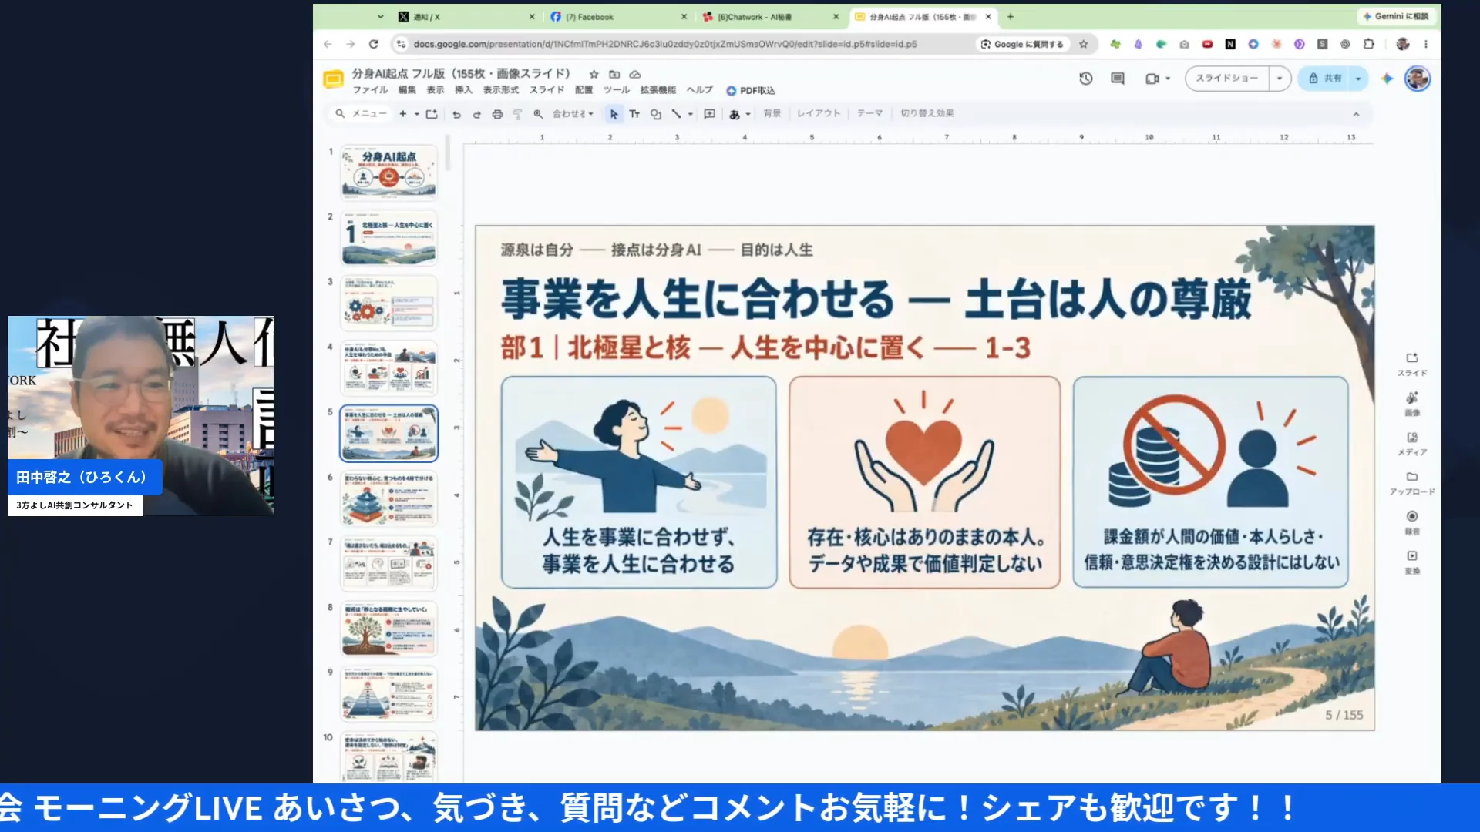Click the Gemini sparkle icon beside Share
1480x832 pixels.
pyautogui.click(x=1387, y=79)
